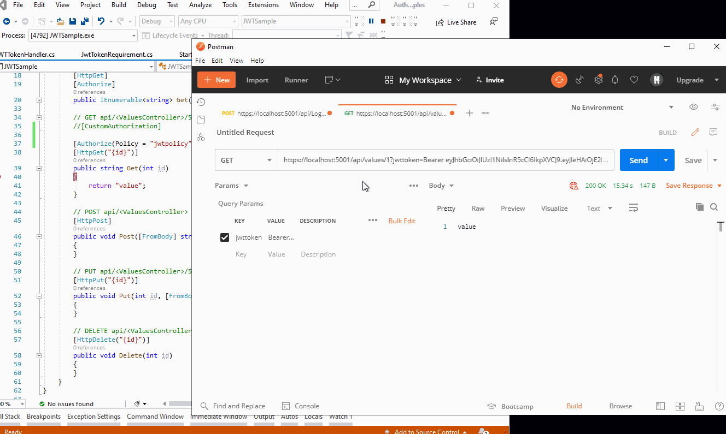726x434 pixels.
Task: Open JwtTokenRequirement.cs tab in Visual Studio
Action: point(117,55)
